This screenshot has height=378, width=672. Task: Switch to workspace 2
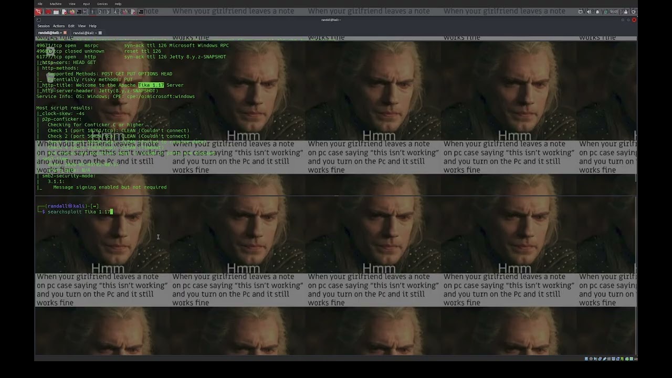(x=100, y=12)
